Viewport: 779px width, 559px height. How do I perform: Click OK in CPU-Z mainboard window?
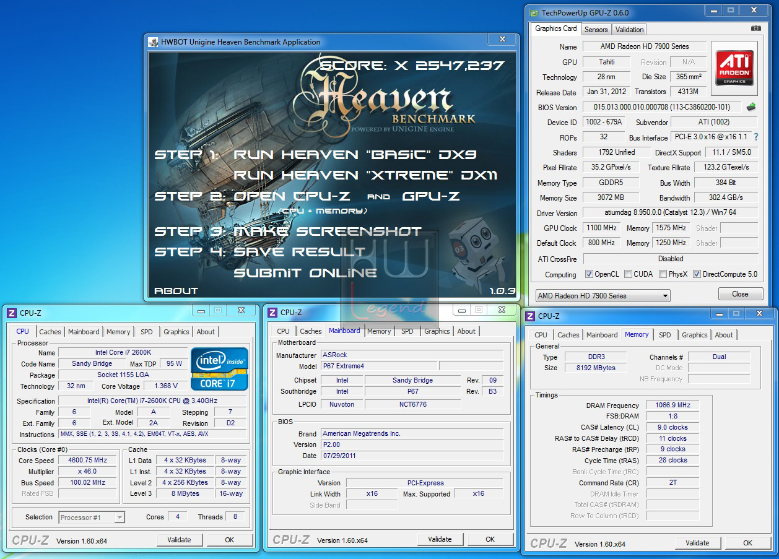coord(490,539)
